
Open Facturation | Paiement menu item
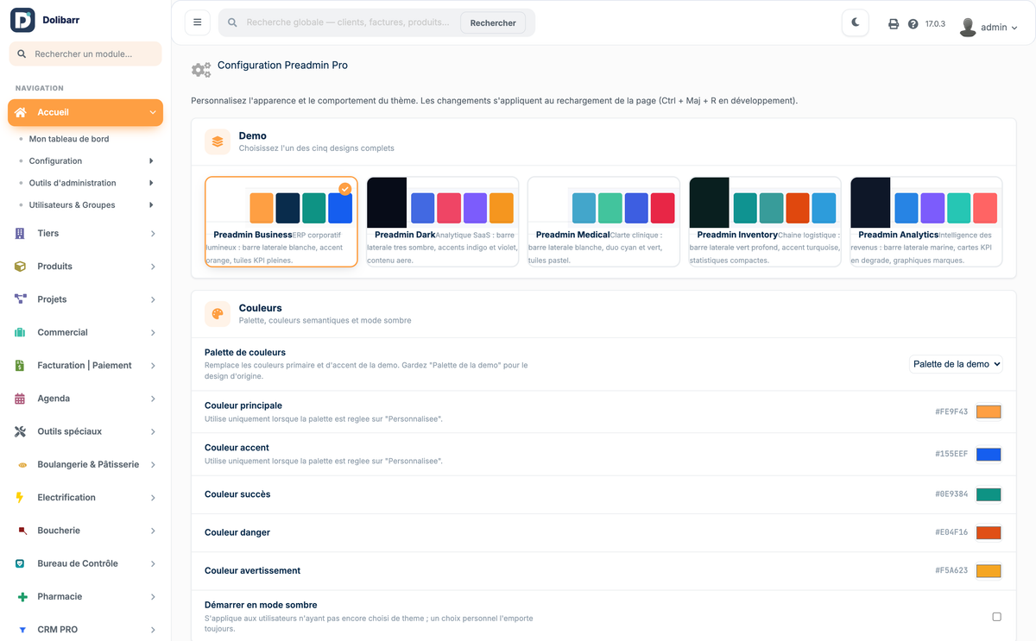click(x=85, y=366)
